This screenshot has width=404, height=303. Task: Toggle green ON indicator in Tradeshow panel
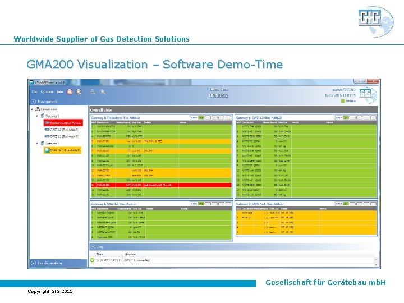click(x=201, y=117)
